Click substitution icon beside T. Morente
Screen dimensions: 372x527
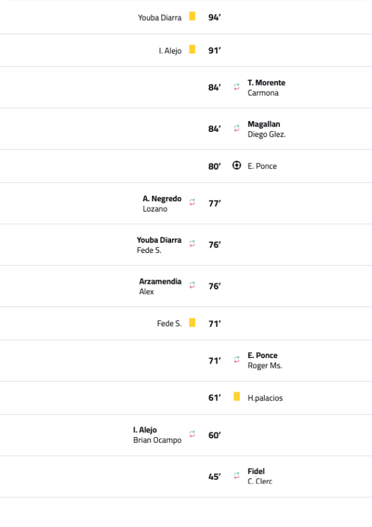point(237,88)
